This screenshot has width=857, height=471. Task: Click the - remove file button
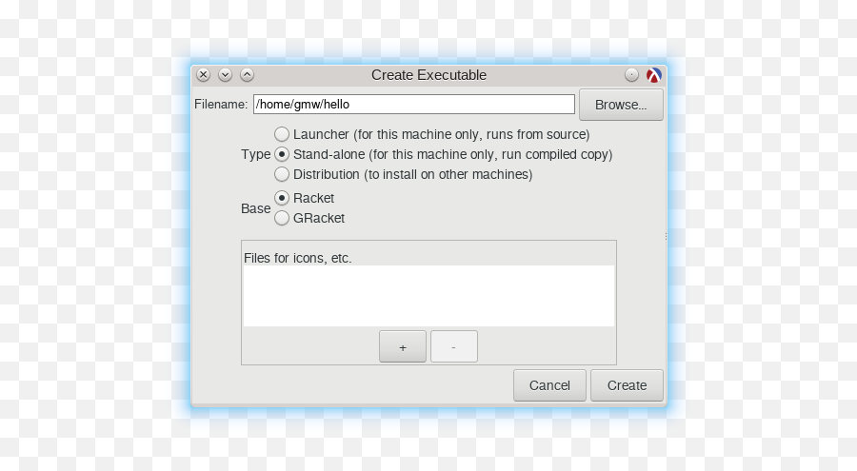[453, 346]
